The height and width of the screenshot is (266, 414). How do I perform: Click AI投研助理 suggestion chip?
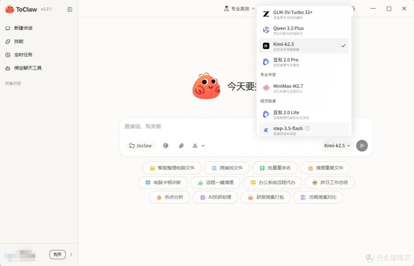[215, 197]
